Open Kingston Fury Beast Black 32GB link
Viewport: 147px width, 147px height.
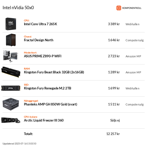click(x=54, y=72)
